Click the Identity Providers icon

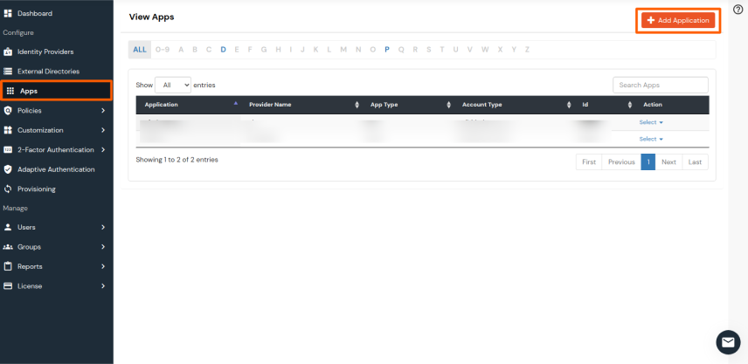(8, 52)
